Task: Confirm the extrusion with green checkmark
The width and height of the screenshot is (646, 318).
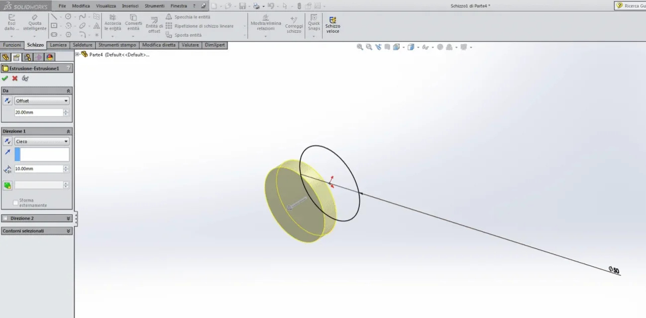Action: coord(5,79)
